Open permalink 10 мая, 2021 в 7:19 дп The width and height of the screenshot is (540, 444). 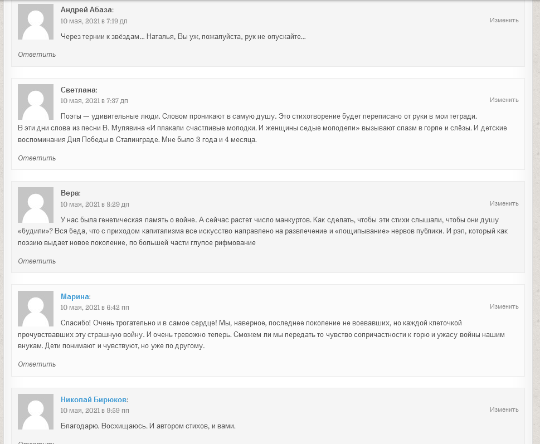[x=94, y=21]
